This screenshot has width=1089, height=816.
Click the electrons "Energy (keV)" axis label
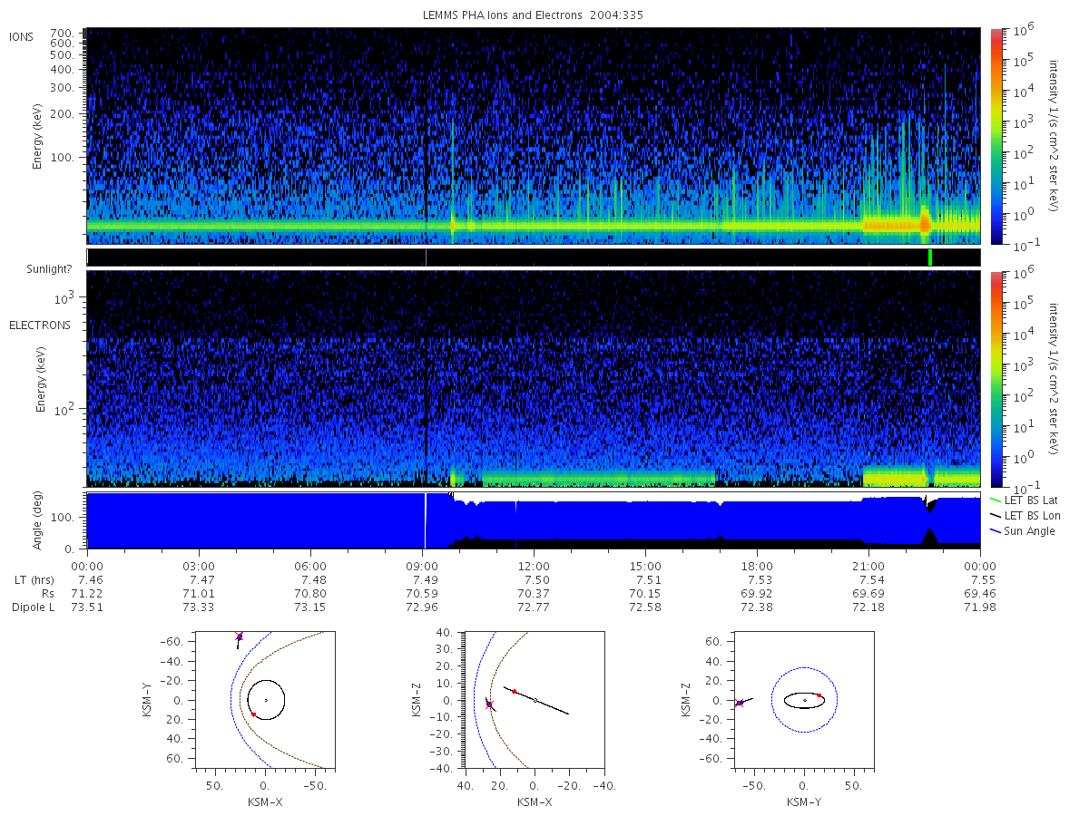point(42,379)
